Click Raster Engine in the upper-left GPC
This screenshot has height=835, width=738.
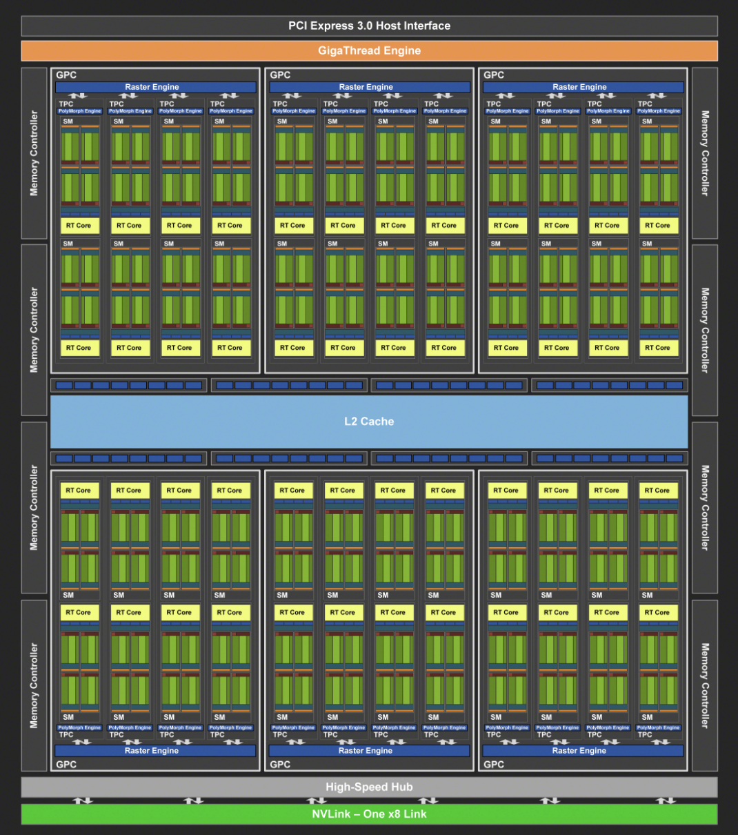(155, 87)
